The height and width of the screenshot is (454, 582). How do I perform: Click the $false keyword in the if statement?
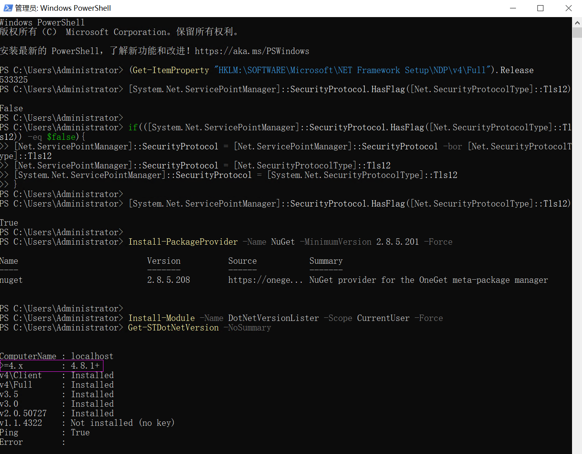61,137
